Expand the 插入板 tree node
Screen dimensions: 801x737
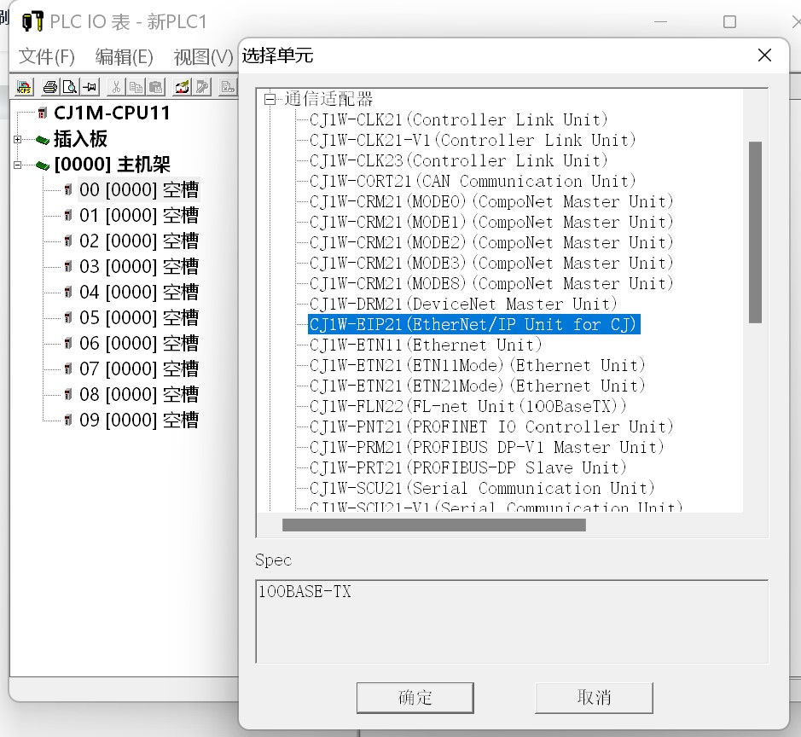pos(17,139)
